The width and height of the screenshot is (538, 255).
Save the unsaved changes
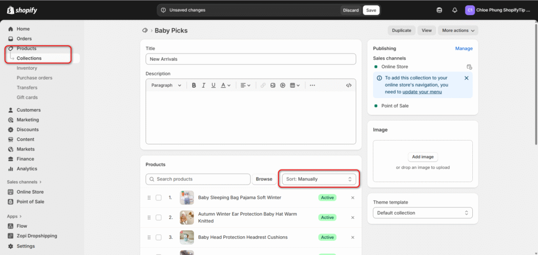tap(371, 10)
